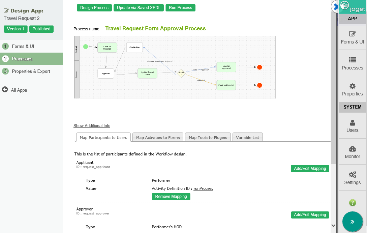Open Properties gear in right sidebar
Image resolution: width=367 pixels, height=233 pixels.
pyautogui.click(x=352, y=89)
